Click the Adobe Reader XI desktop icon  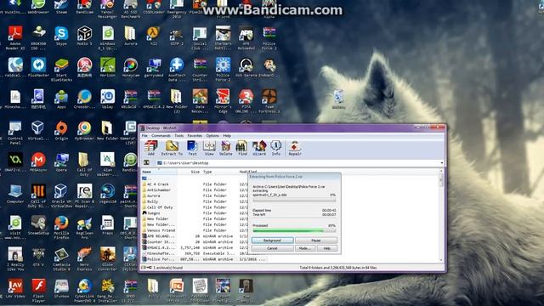[15, 38]
